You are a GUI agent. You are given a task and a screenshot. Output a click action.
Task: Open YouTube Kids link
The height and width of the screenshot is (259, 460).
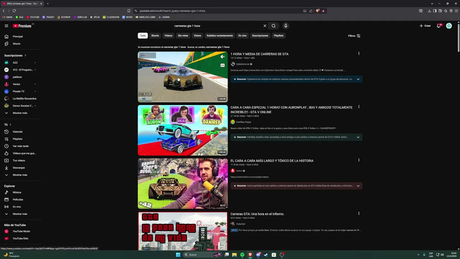pyautogui.click(x=21, y=238)
